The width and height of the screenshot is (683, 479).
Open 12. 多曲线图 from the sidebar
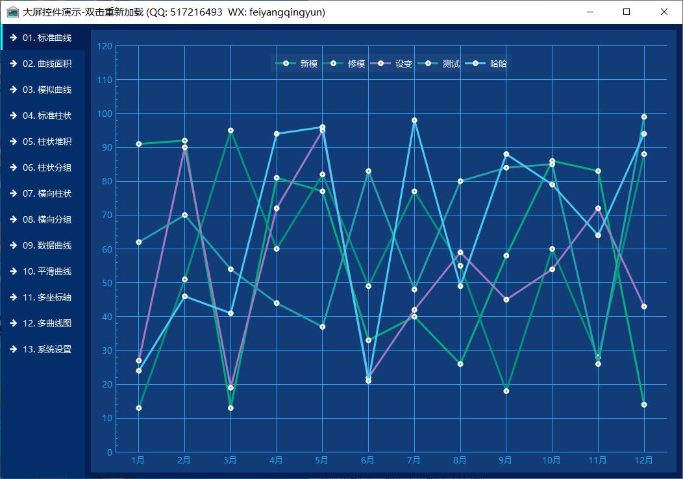pos(47,323)
